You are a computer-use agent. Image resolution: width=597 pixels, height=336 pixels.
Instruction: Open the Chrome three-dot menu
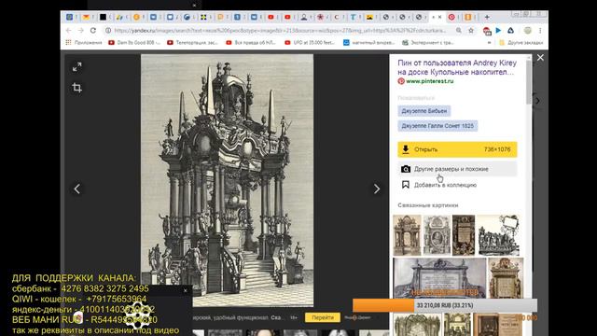(540, 31)
